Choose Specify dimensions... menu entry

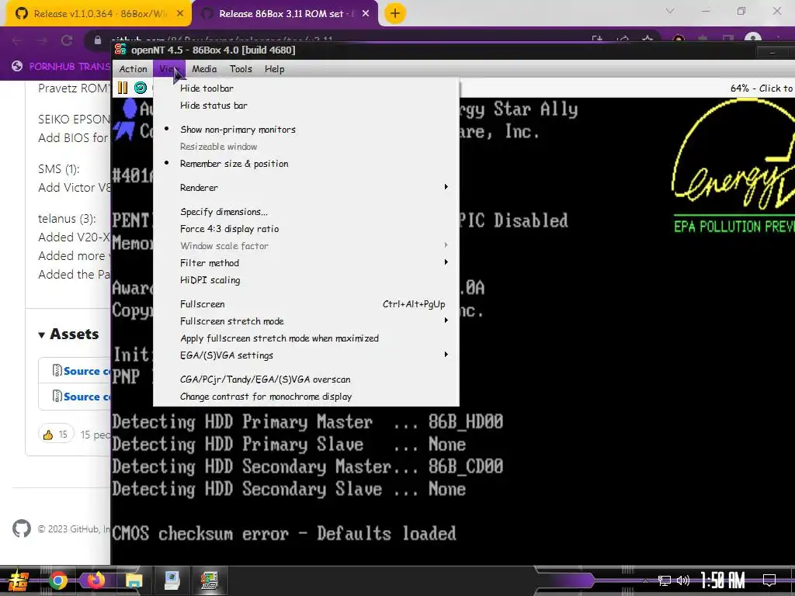pyautogui.click(x=306, y=212)
